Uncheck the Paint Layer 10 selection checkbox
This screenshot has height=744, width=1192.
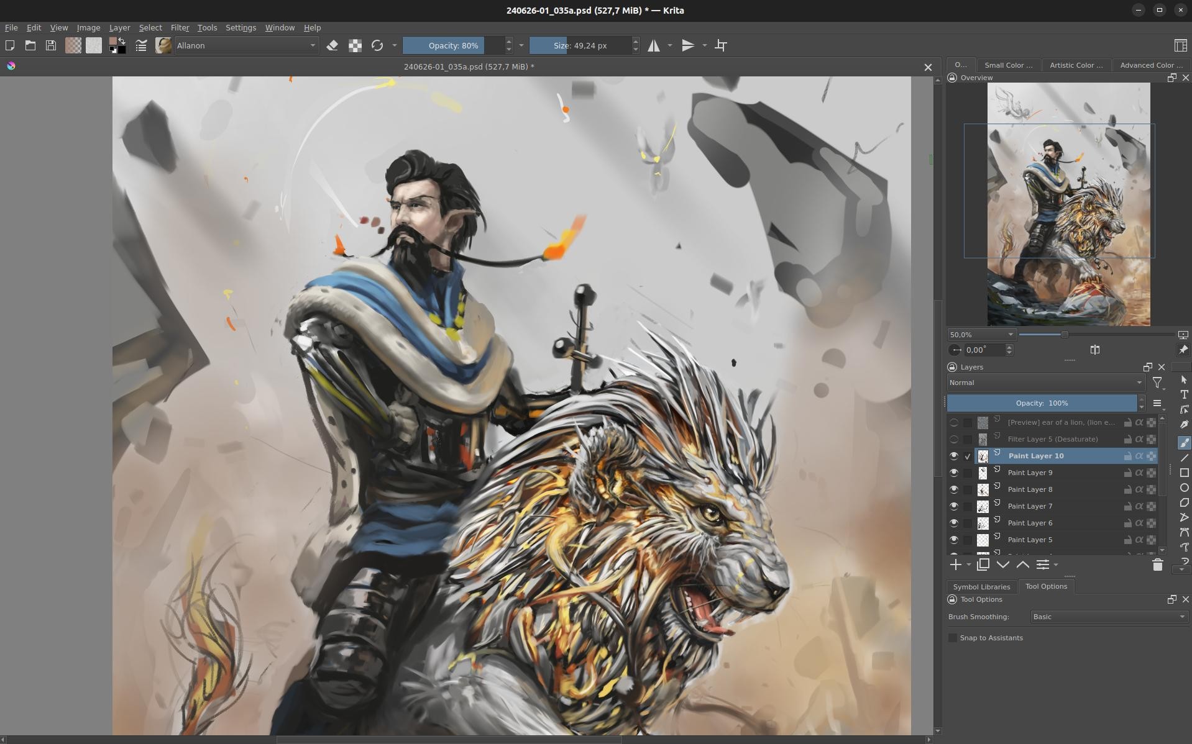(x=968, y=456)
